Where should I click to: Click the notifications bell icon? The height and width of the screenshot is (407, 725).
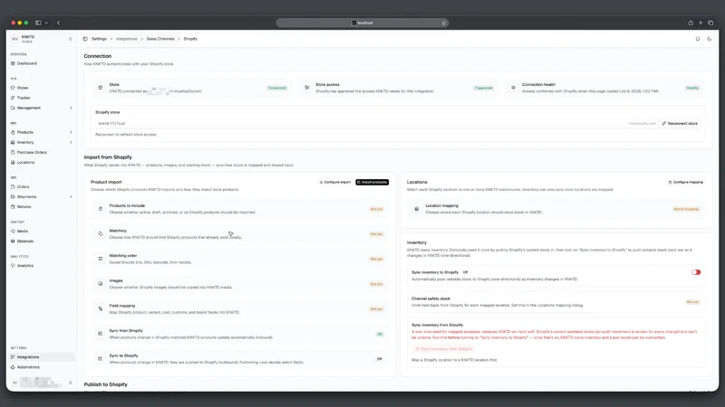(698, 39)
